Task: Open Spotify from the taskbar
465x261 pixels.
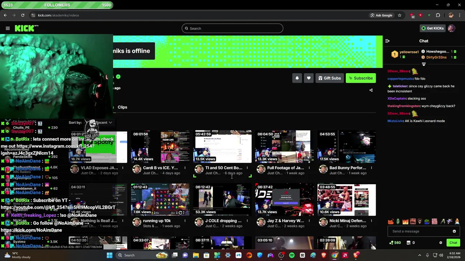Action: [x=292, y=255]
